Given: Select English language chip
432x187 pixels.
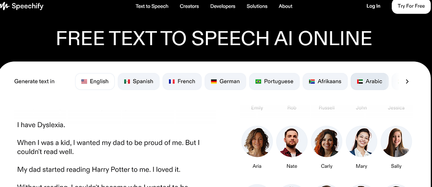Looking at the screenshot, I should [x=95, y=82].
